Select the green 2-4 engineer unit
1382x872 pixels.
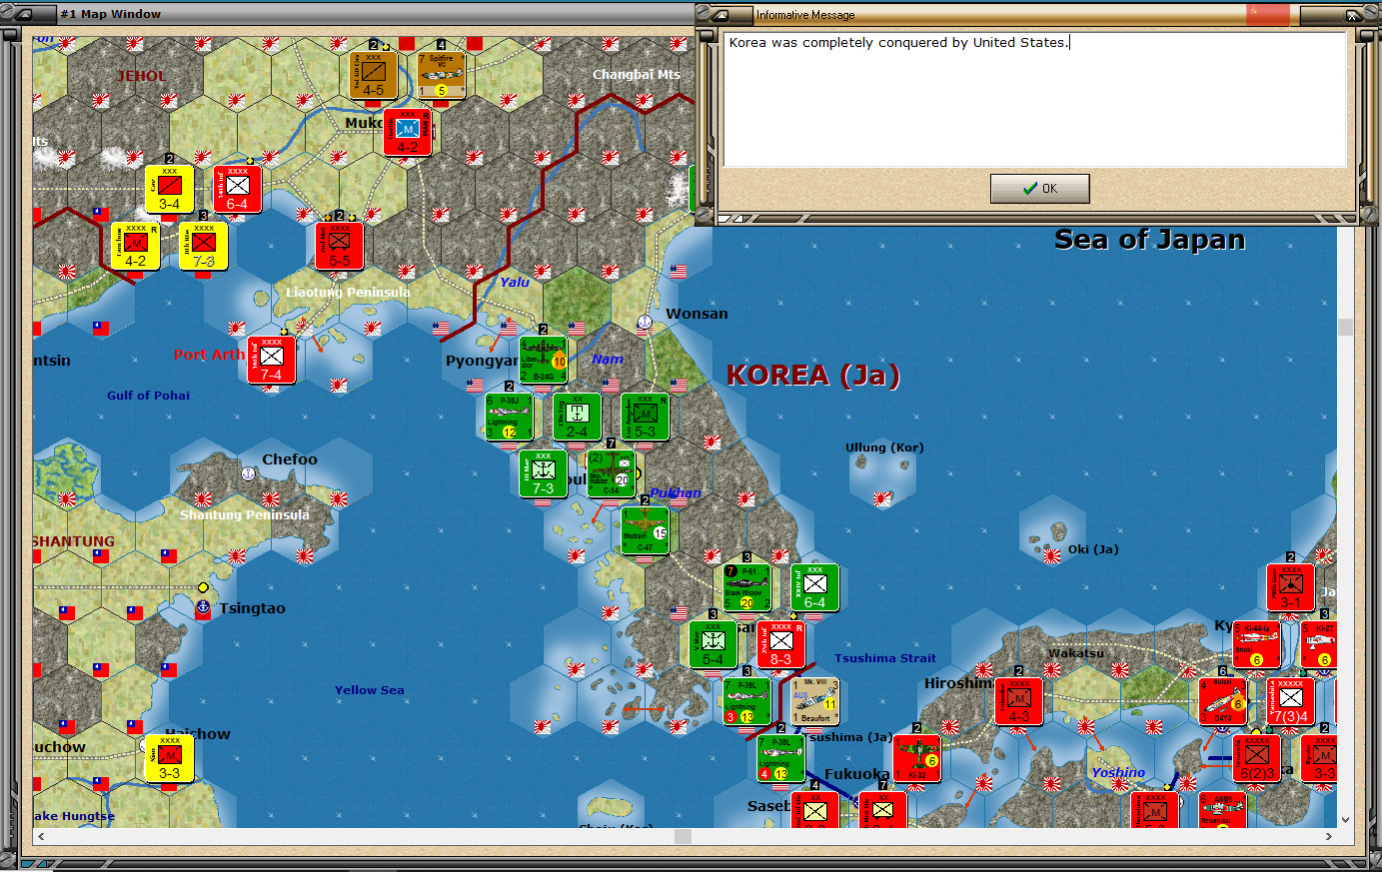578,417
